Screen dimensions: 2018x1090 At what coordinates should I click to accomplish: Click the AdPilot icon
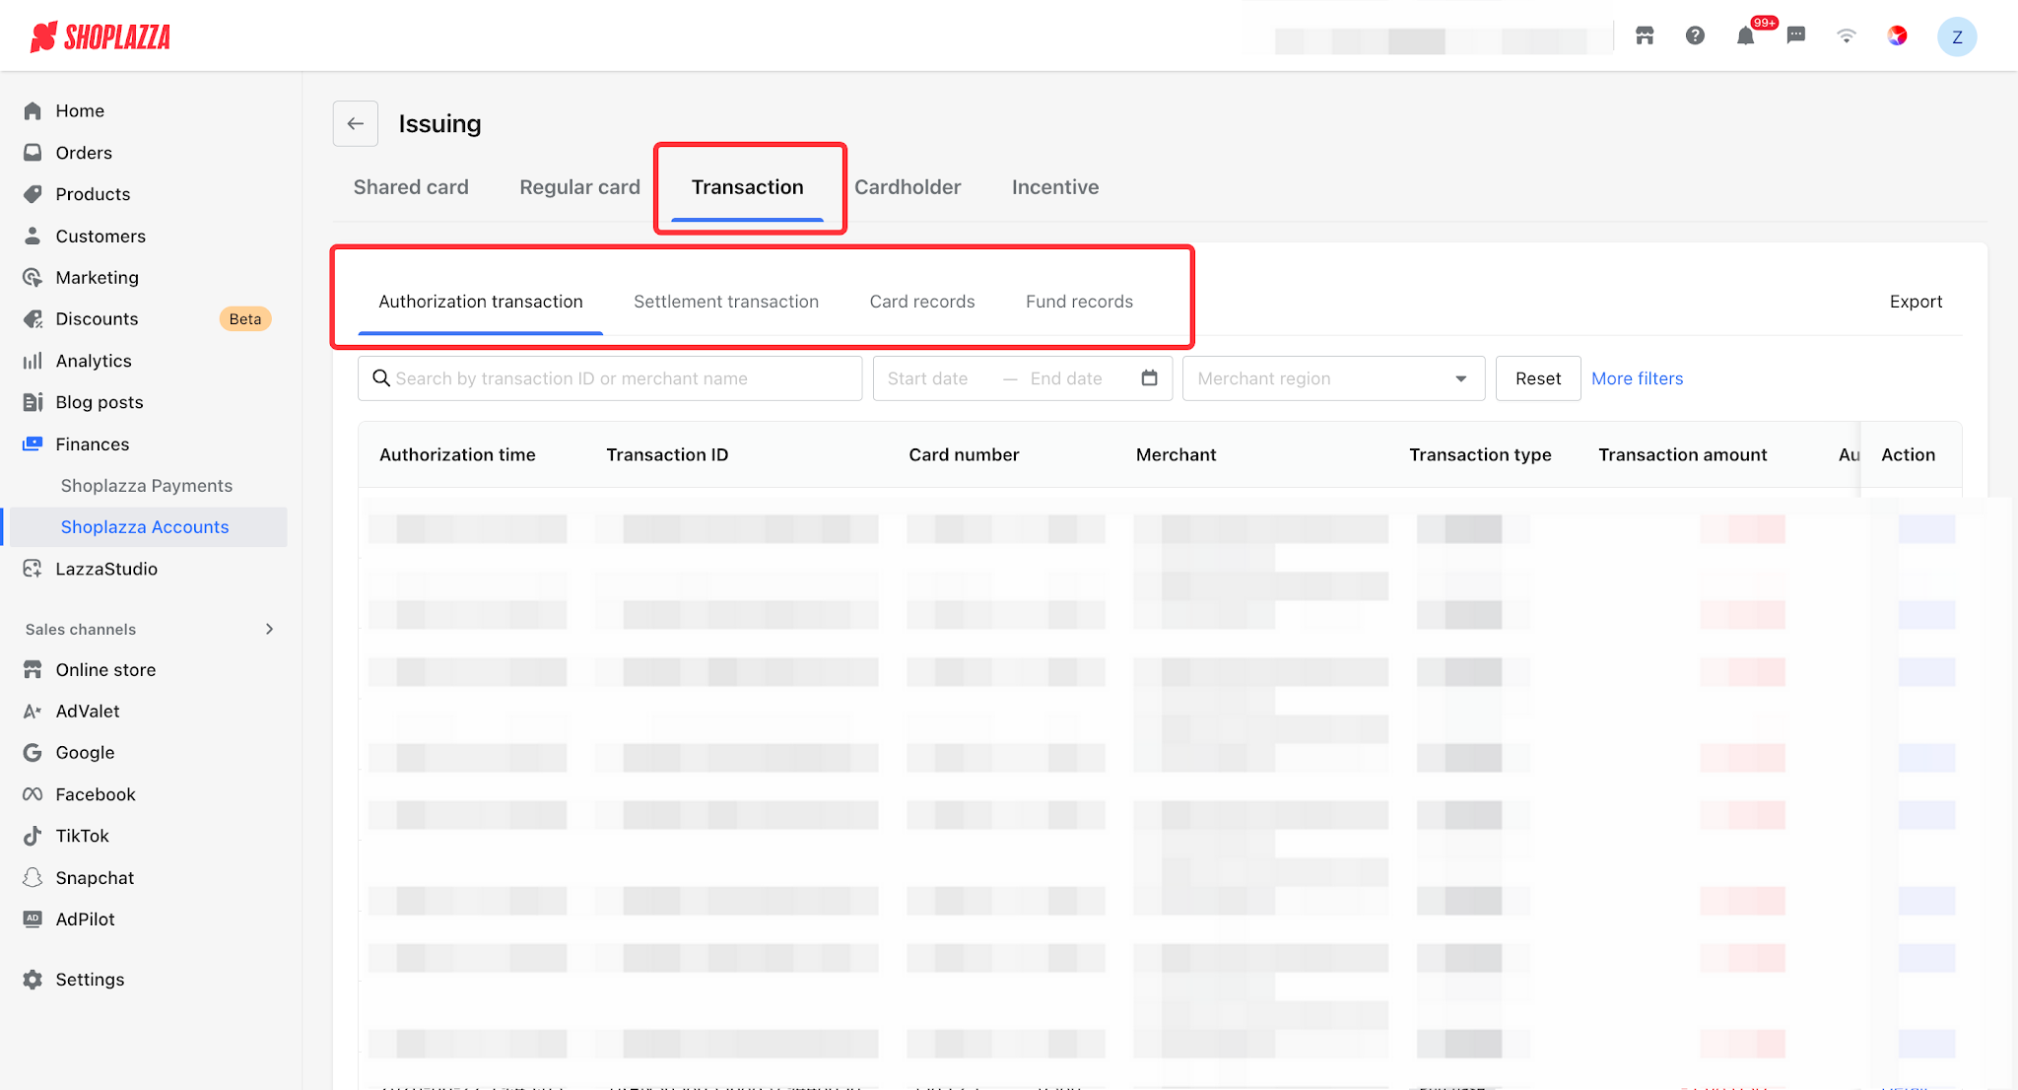pos(33,920)
